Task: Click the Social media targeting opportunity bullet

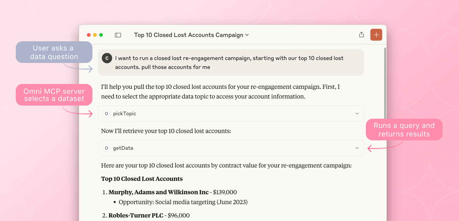Action: [x=183, y=202]
